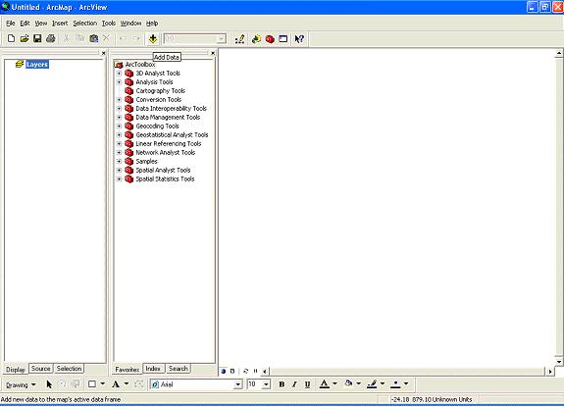This screenshot has height=407, width=564.
Task: Open the font color picker dropdown
Action: pyautogui.click(x=334, y=383)
